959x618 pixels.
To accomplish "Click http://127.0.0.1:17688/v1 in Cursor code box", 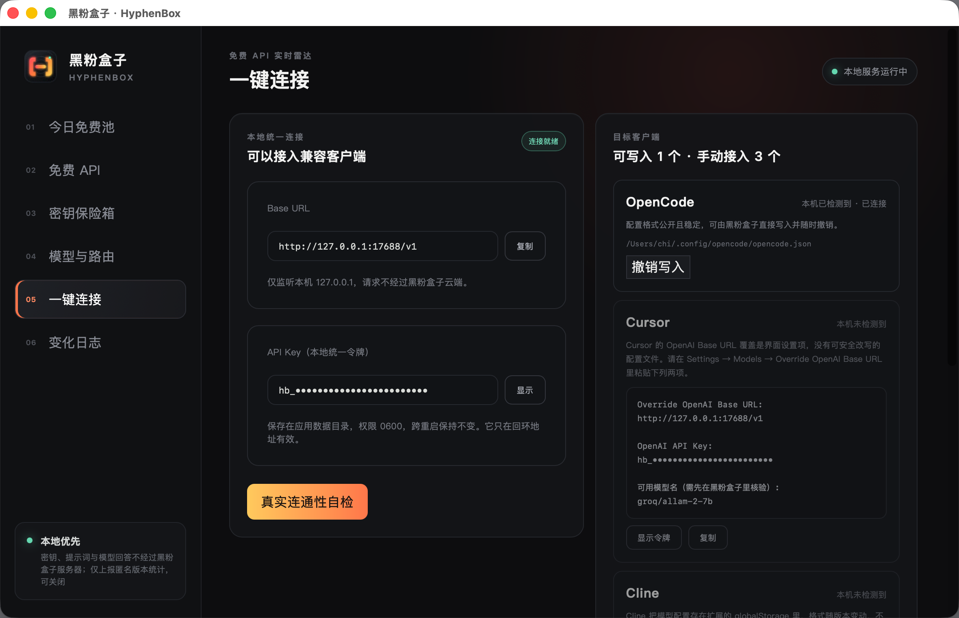I will (x=700, y=418).
